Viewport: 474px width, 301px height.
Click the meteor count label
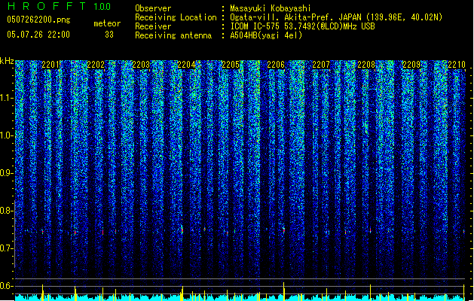(107, 23)
